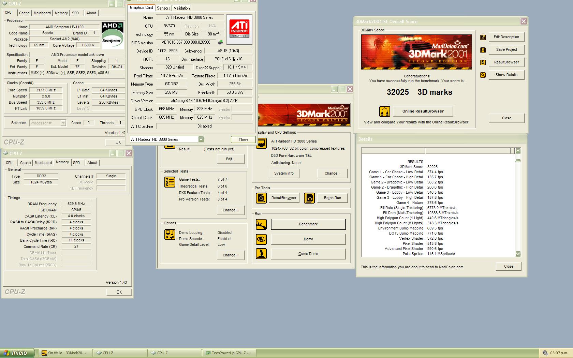
Task: Click the Online ResultBrowser button
Action: tap(423, 111)
